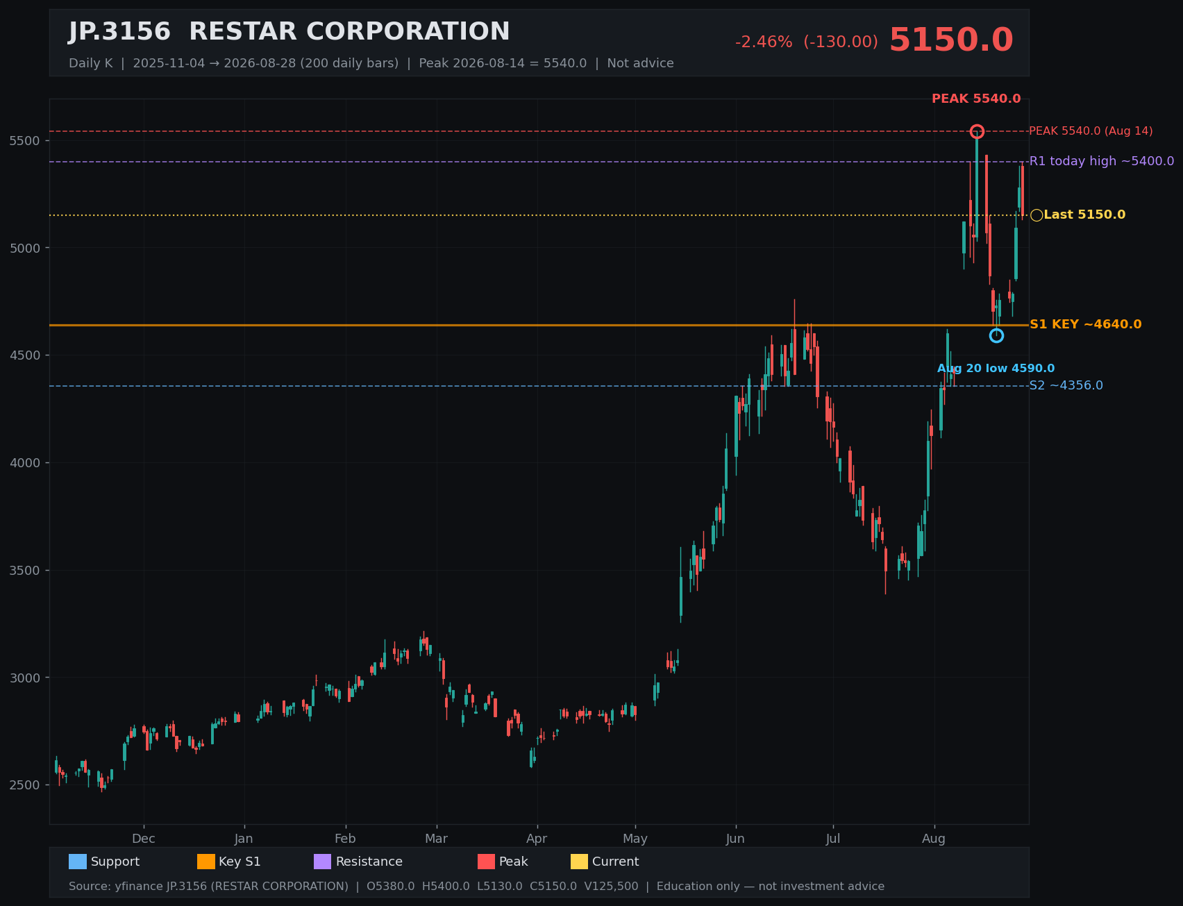Image resolution: width=1183 pixels, height=906 pixels.
Task: Click the "Peak" legend label
Action: [514, 862]
